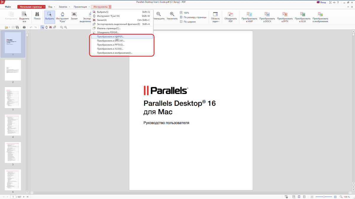Expand the Область задач dropdown
Viewport: 355px width, 199px height.
[x=215, y=17]
